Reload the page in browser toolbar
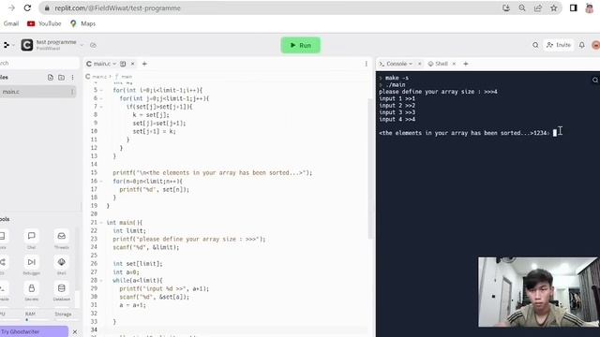The height and width of the screenshot is (337, 600). (27, 8)
